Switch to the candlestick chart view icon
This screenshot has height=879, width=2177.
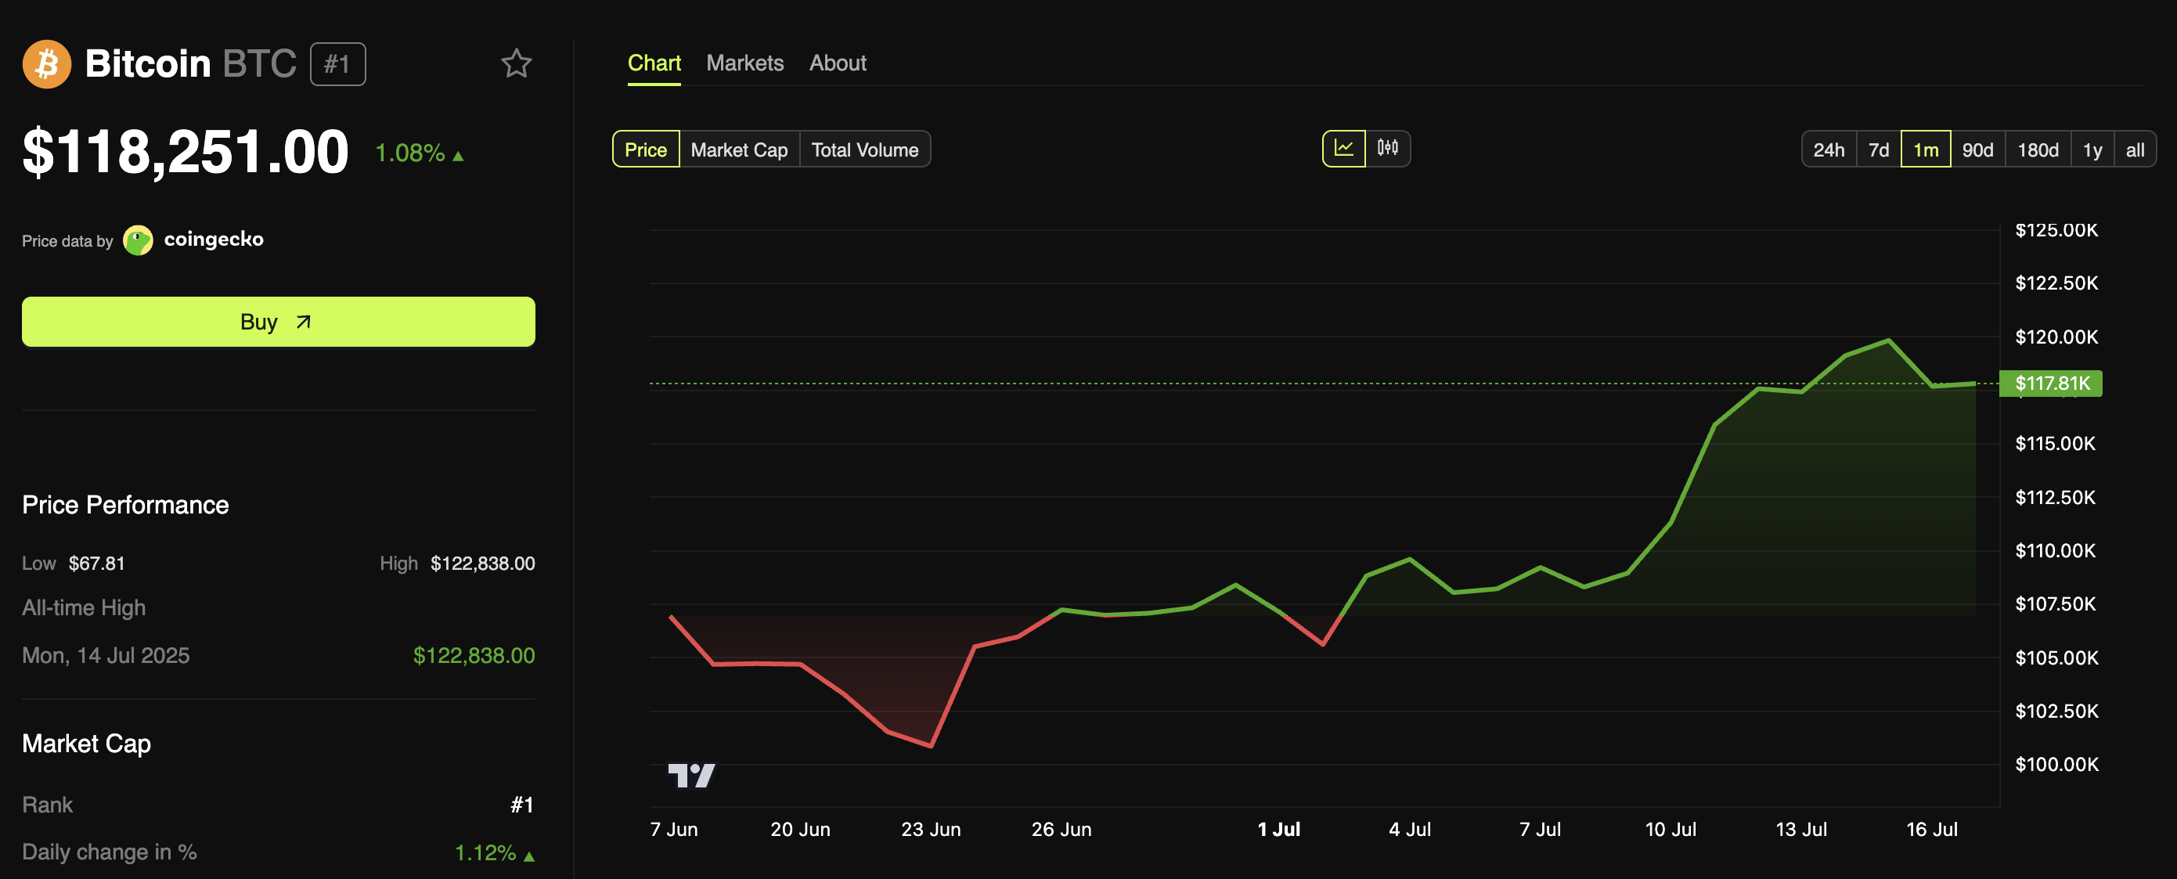click(1387, 149)
